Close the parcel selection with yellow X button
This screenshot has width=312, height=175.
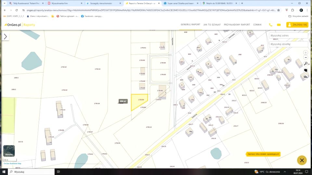(302, 160)
